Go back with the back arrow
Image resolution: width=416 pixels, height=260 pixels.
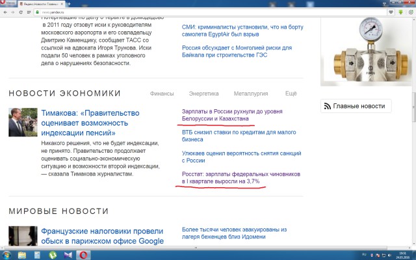(5, 12)
